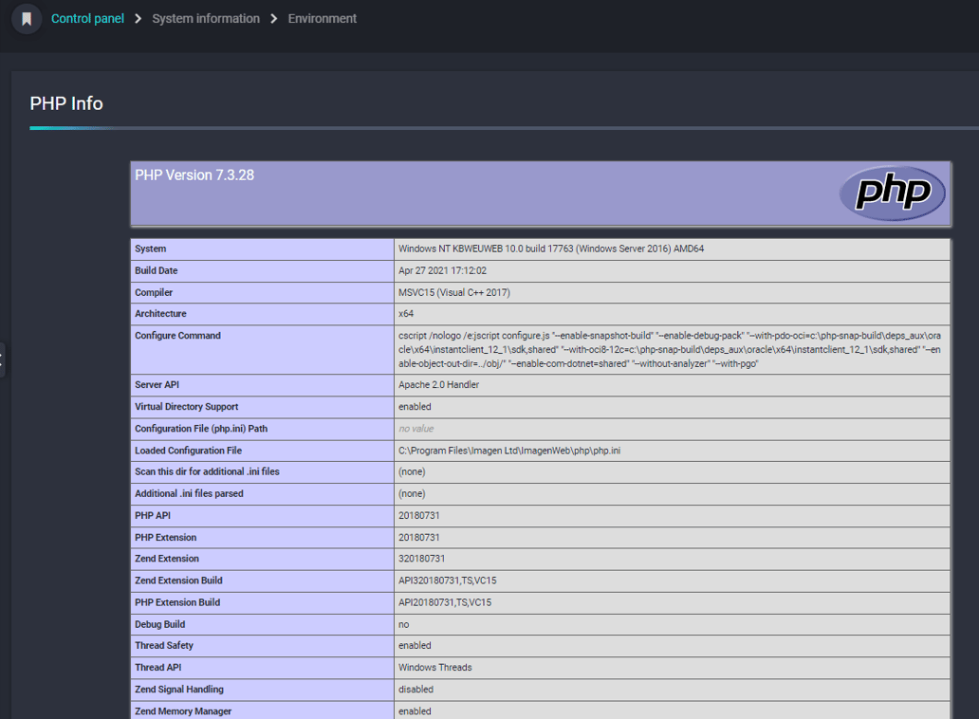Select the PHP Version 7.3.28 title
Image resolution: width=979 pixels, height=719 pixels.
coord(194,175)
